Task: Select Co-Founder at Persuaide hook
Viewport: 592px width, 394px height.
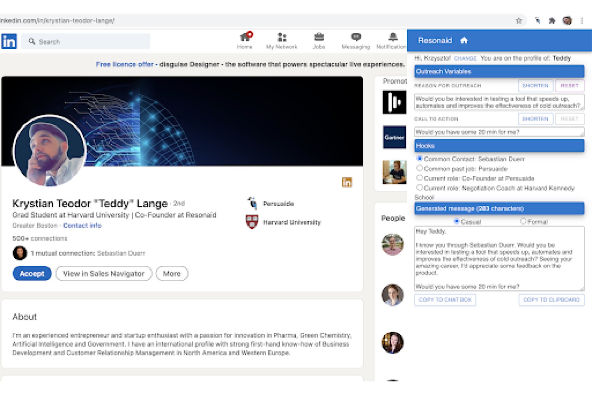Action: coord(420,178)
